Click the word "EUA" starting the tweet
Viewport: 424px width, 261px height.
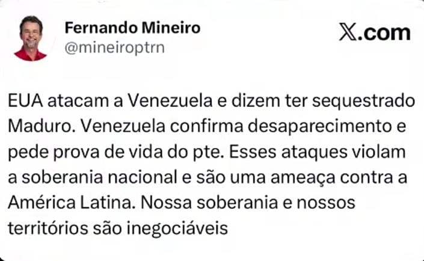[x=25, y=99]
